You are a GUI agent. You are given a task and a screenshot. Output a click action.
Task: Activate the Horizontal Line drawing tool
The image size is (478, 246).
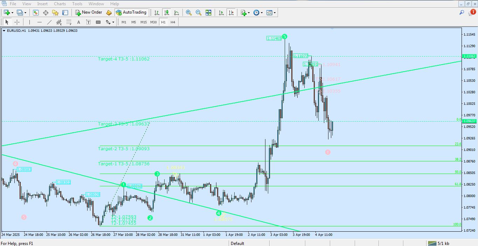pyautogui.click(x=40, y=22)
